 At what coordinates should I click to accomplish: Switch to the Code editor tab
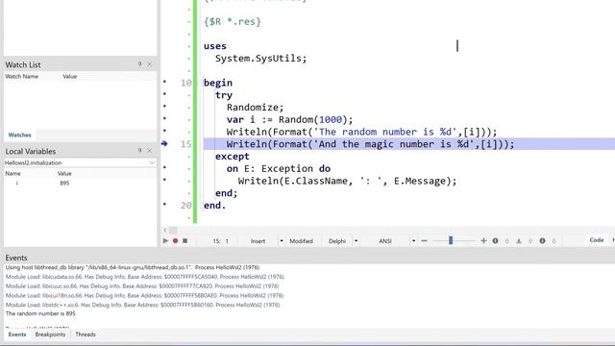tap(597, 240)
